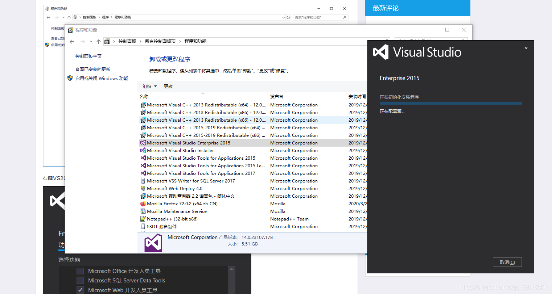Click the Visual Studio logo in installer dialog
The image size is (552, 294).
coord(381,52)
